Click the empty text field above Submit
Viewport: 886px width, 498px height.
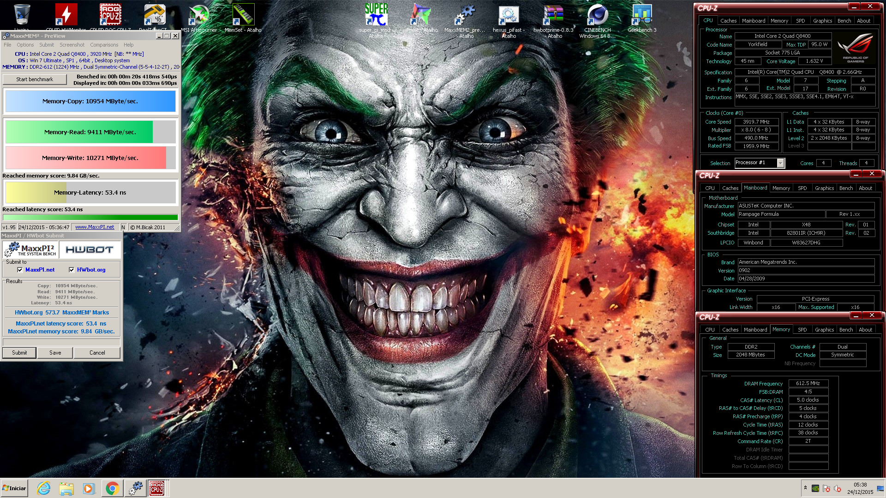tap(61, 342)
